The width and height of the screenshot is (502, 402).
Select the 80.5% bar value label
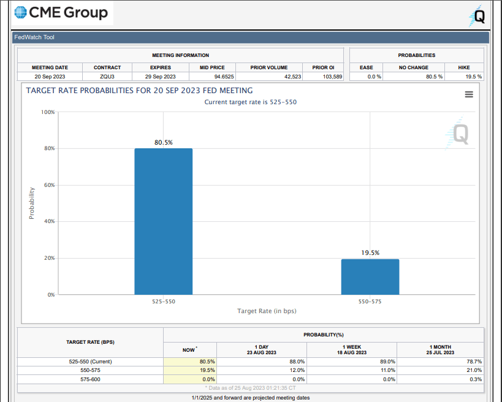[x=163, y=142]
